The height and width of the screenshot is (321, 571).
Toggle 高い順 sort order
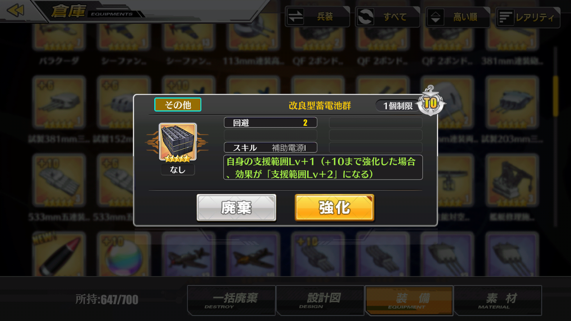coord(458,17)
